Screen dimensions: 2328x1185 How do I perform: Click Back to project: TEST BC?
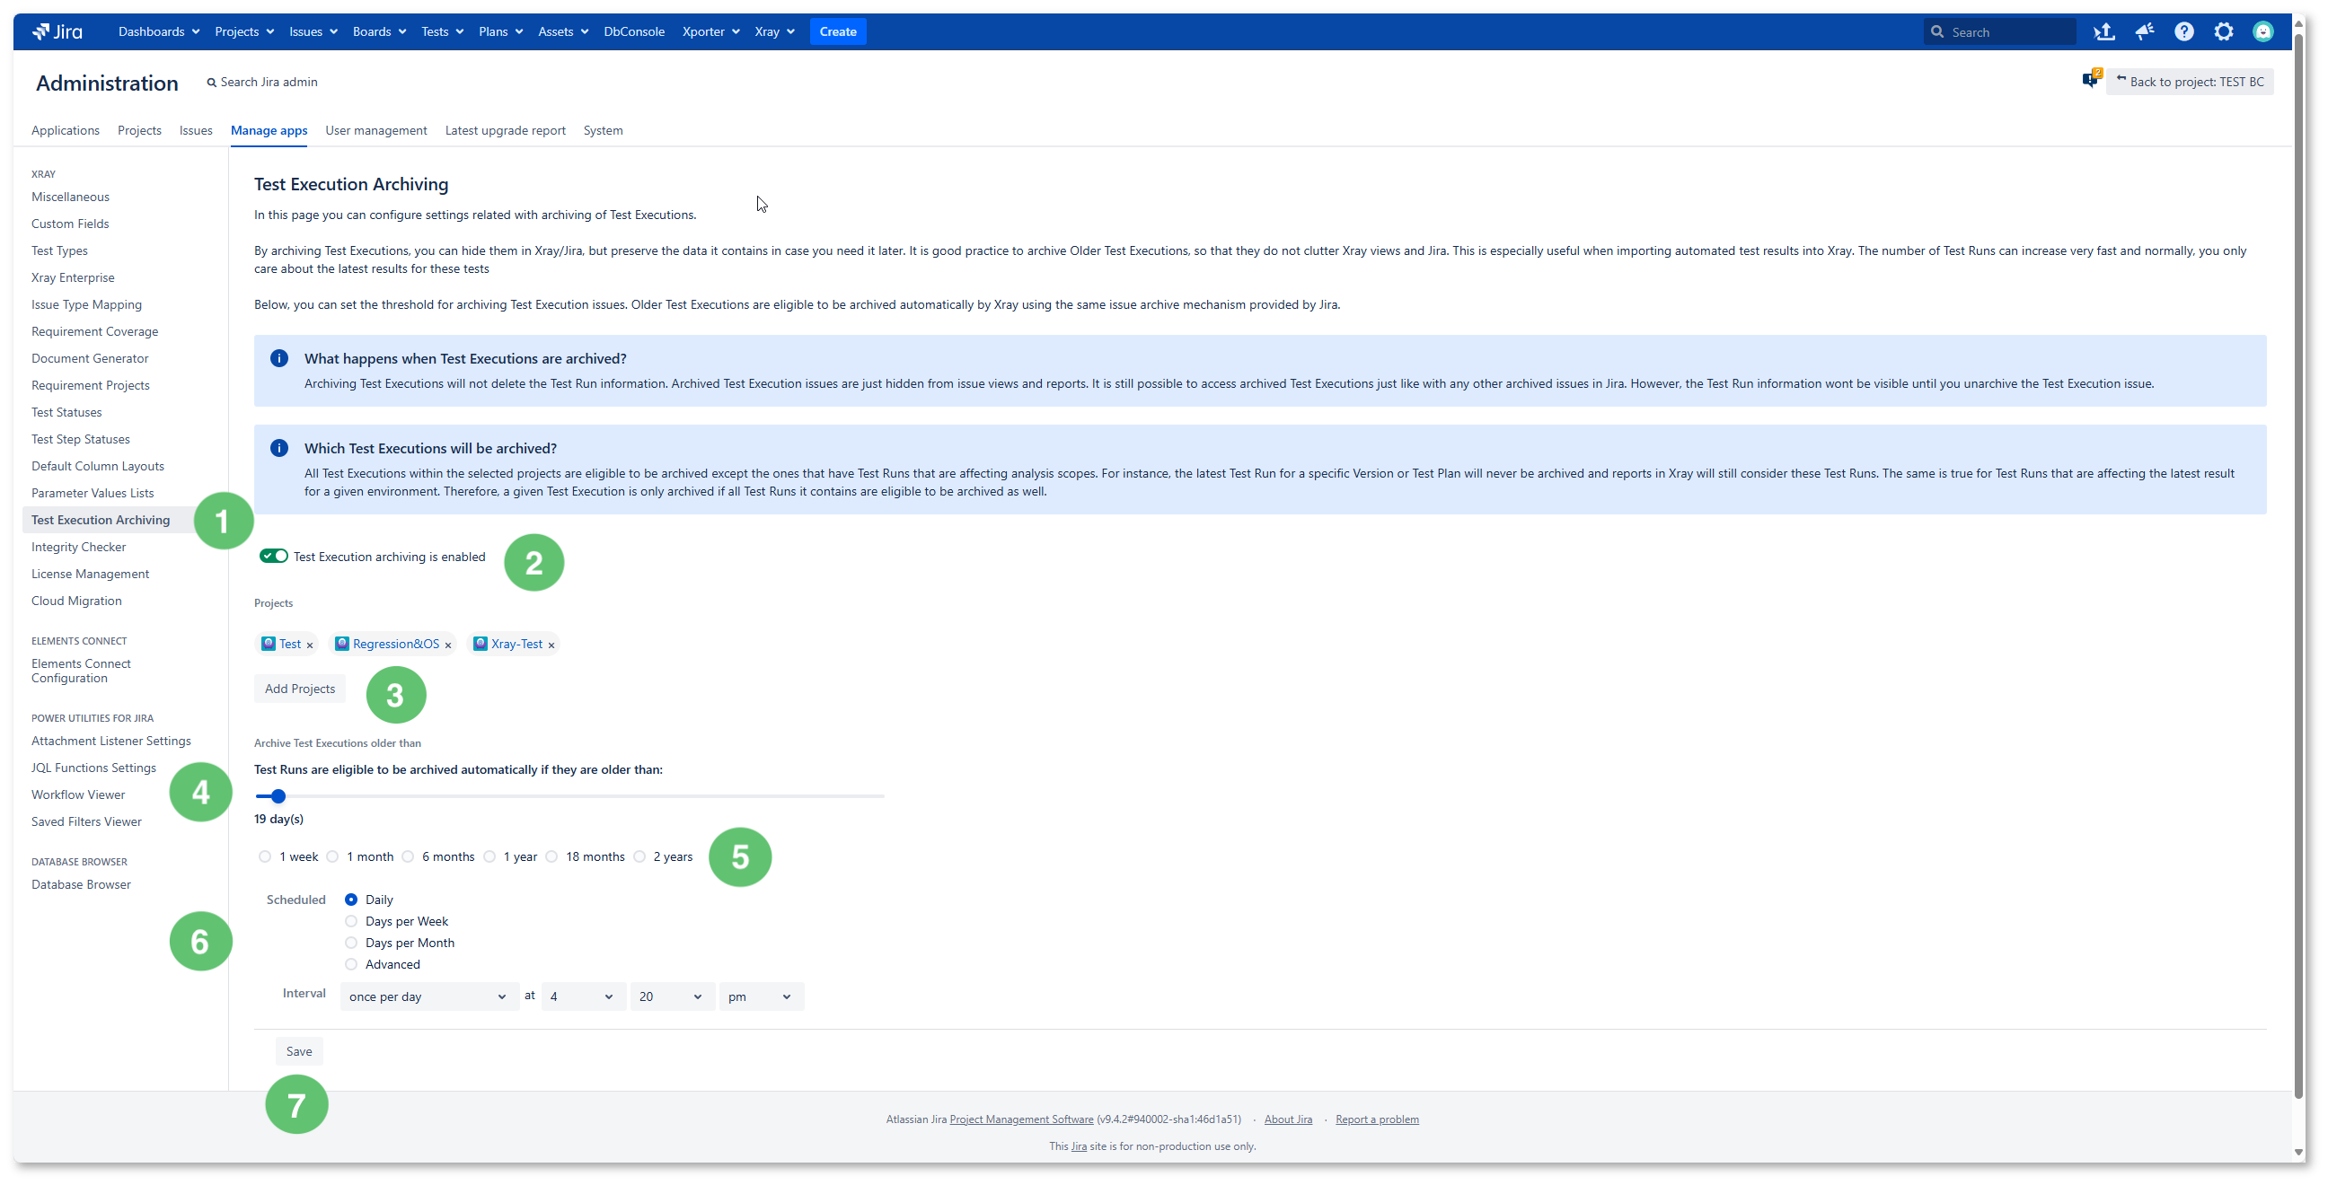(x=2190, y=82)
